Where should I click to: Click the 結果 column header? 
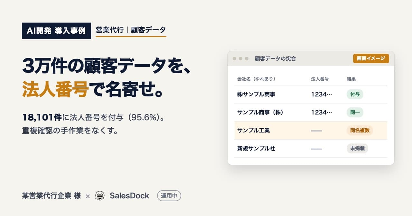tap(351, 79)
